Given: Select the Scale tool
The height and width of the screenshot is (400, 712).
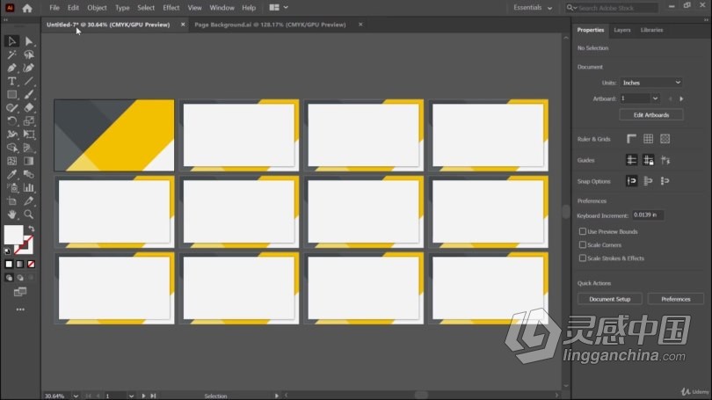Looking at the screenshot, I should click(x=29, y=121).
